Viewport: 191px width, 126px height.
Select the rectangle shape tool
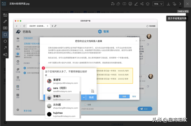pyautogui.click(x=5, y=35)
